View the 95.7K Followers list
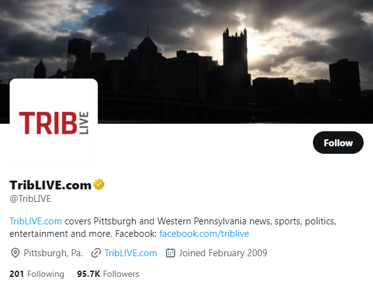The image size is (373, 295). pos(108,274)
